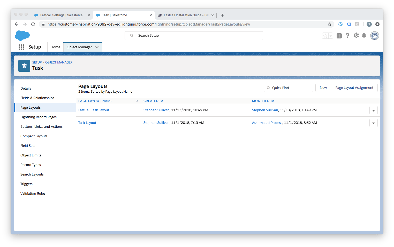
Task: Click the global actions plus icon
Action: click(x=339, y=36)
